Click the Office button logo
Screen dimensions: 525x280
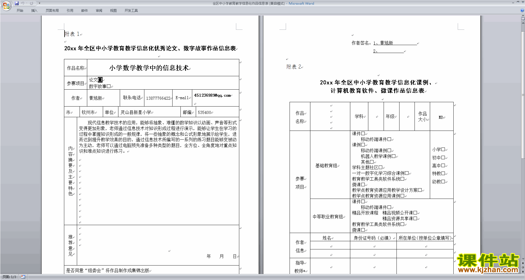coord(6,6)
